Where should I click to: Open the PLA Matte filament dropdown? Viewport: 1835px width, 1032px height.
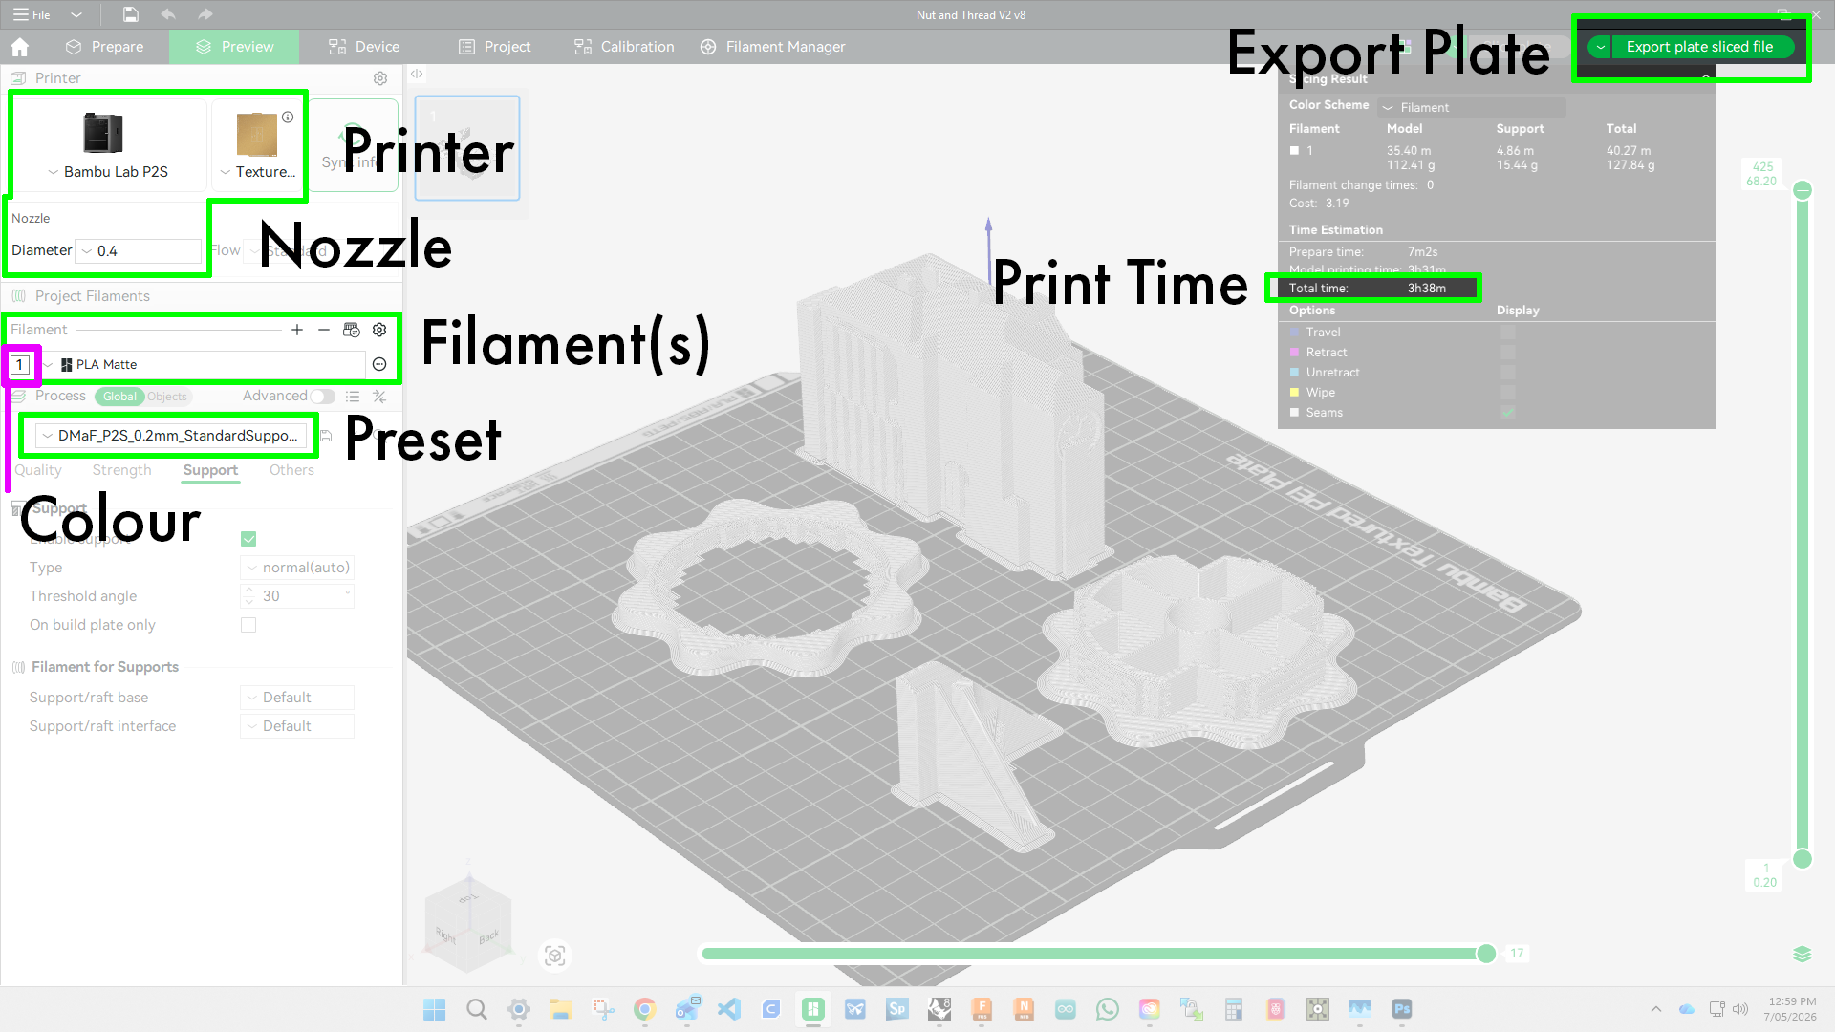point(203,365)
